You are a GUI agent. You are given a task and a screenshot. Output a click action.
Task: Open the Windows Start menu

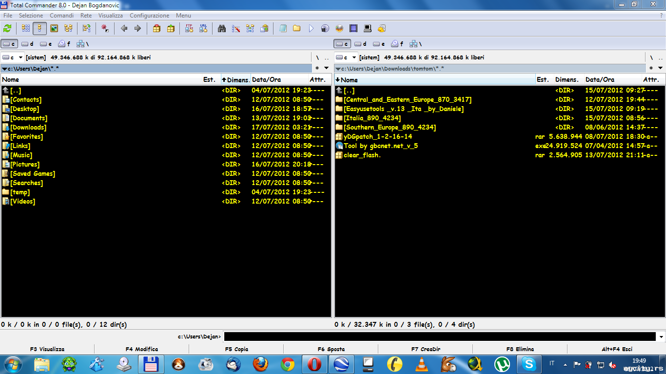(12, 364)
